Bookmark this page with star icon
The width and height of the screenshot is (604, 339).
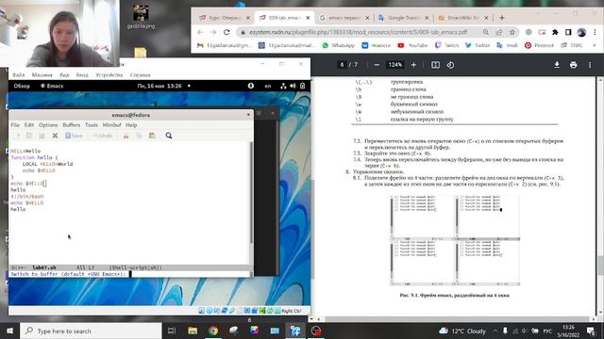[512, 32]
